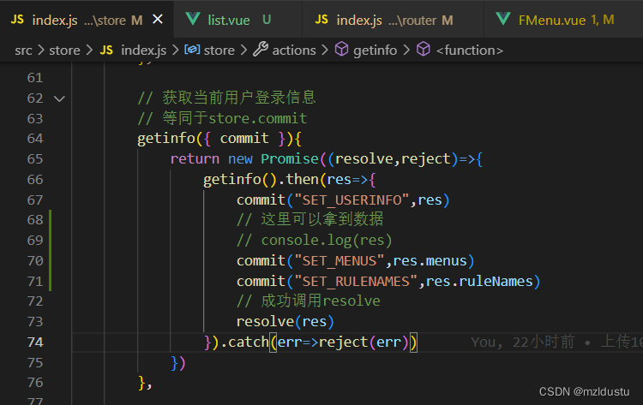Click the store folder breadcrumb after src
This screenshot has width=643, height=405.
[64, 51]
